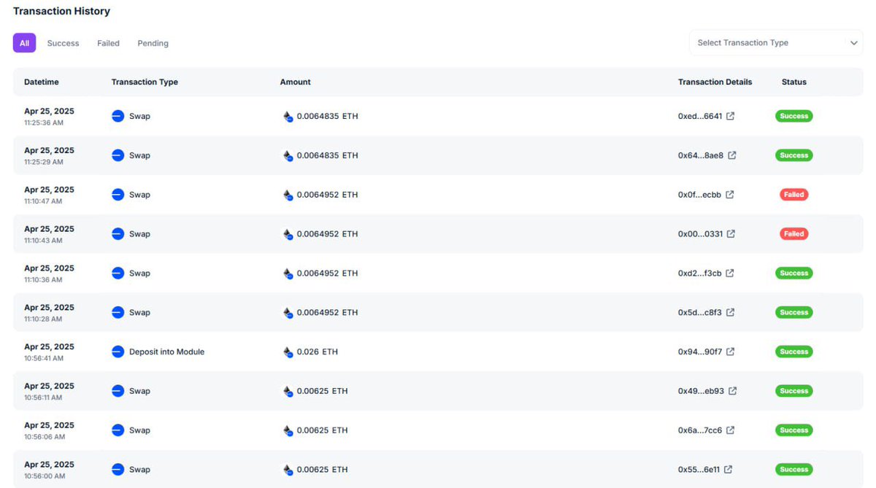Screen dimensions: 876x488
Task: Open external link for transaction 0x49...eb93
Action: coord(732,391)
